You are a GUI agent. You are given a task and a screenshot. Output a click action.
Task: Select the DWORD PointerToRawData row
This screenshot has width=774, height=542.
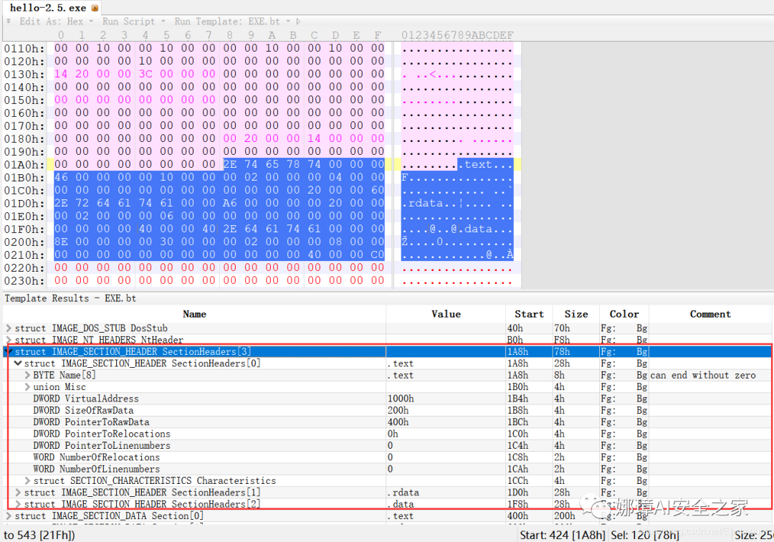point(387,422)
